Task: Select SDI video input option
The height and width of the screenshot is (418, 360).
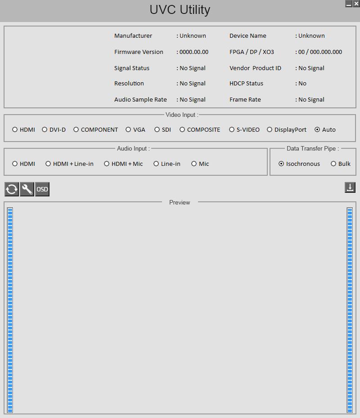Action: (162, 129)
